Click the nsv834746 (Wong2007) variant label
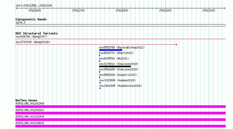233x129 pixels. point(31,36)
